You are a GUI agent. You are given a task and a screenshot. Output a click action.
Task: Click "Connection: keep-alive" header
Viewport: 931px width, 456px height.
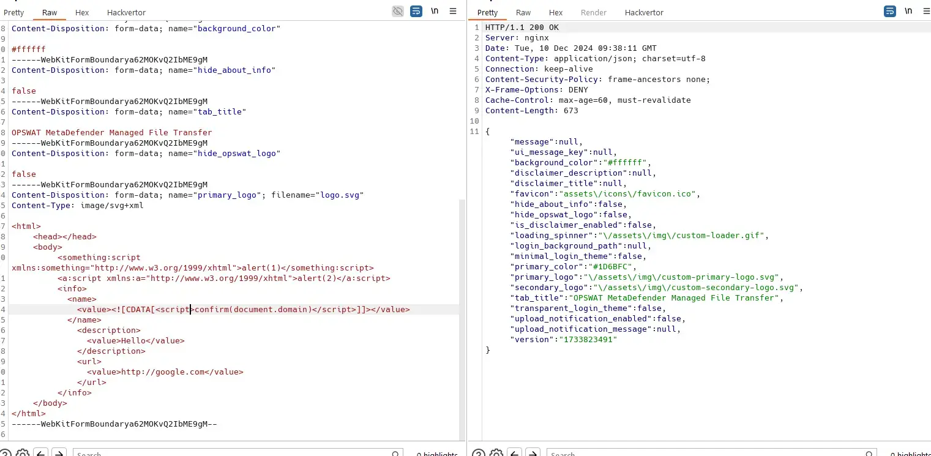539,69
